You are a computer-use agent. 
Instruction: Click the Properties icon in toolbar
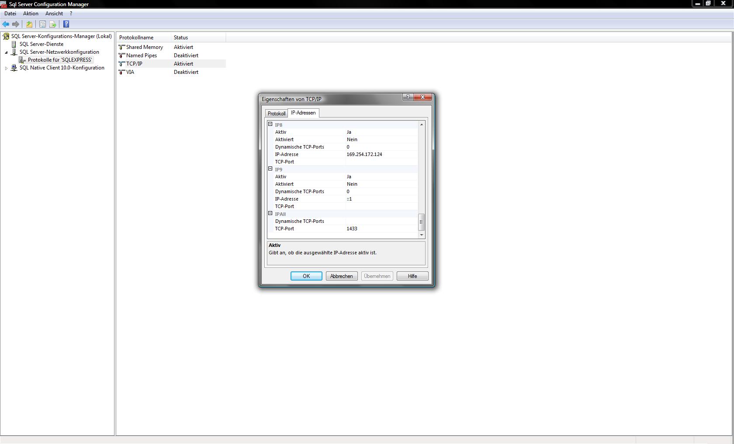[42, 24]
